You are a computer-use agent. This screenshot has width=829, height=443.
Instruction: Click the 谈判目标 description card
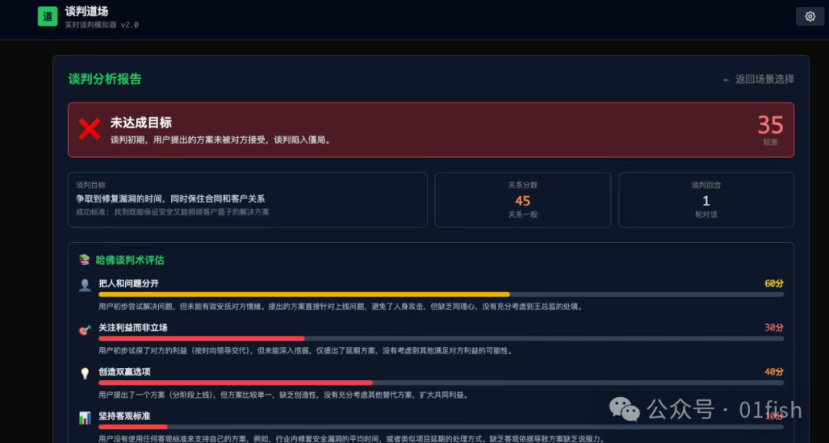(247, 200)
